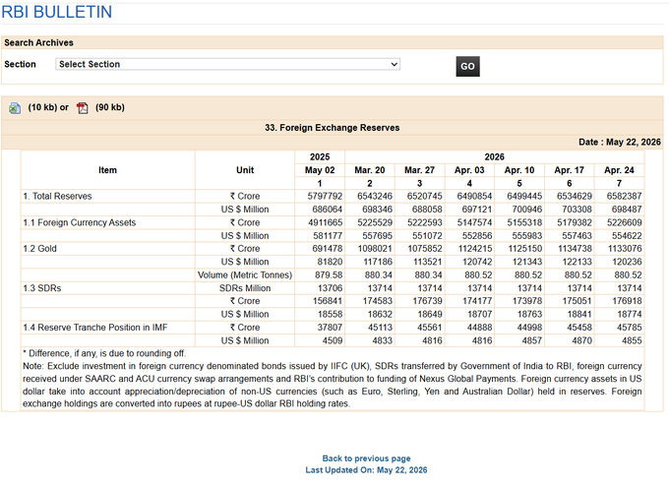The width and height of the screenshot is (669, 485).
Task: Click the 2025 year header
Action: 320,157
